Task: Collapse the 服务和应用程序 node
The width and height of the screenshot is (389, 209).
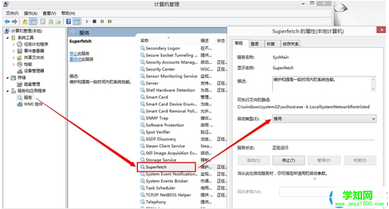Action: coord(8,91)
